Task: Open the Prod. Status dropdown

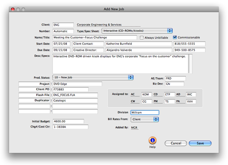Action: coord(93,77)
